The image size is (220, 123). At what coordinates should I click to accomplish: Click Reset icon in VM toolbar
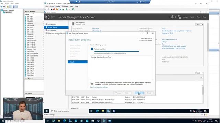point(63,9)
